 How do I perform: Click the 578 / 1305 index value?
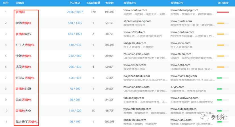click(75, 23)
